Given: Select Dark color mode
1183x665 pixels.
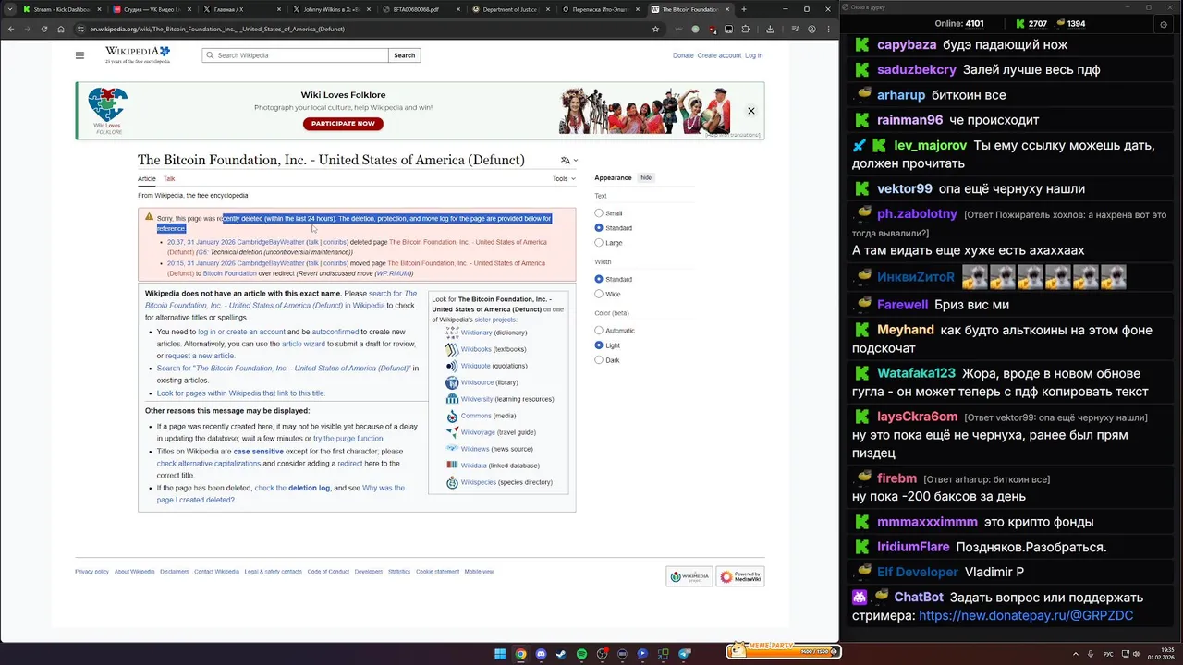Looking at the screenshot, I should (599, 360).
